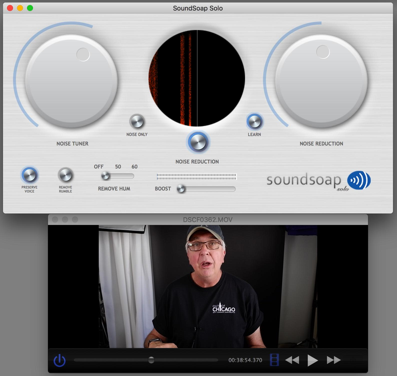Image resolution: width=397 pixels, height=376 pixels.
Task: Minimize the SoundSoap Solo window
Action: (x=20, y=8)
